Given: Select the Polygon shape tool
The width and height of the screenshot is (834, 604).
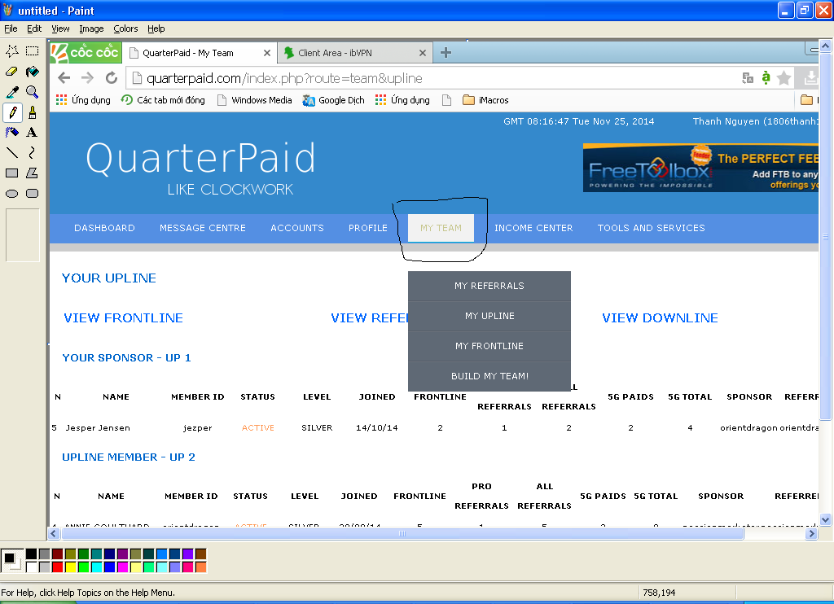Looking at the screenshot, I should pos(32,173).
